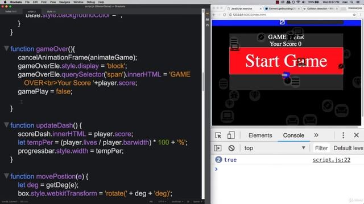364x204 pixels.
Task: Open the Debug menu
Action: pyautogui.click(x=91, y=2)
